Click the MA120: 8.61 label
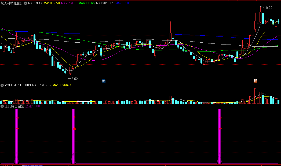The width and height of the screenshot is (281, 166). [105, 3]
